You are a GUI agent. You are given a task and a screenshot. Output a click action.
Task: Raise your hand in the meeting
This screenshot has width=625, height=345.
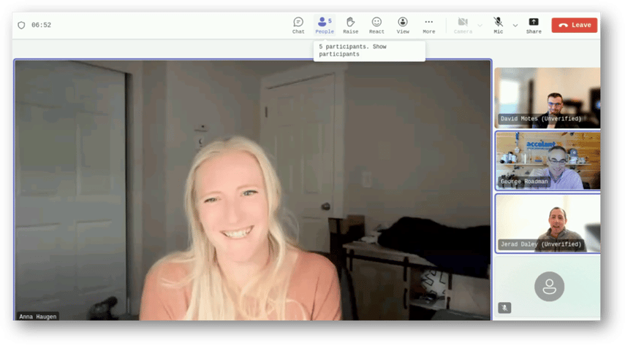coord(350,26)
